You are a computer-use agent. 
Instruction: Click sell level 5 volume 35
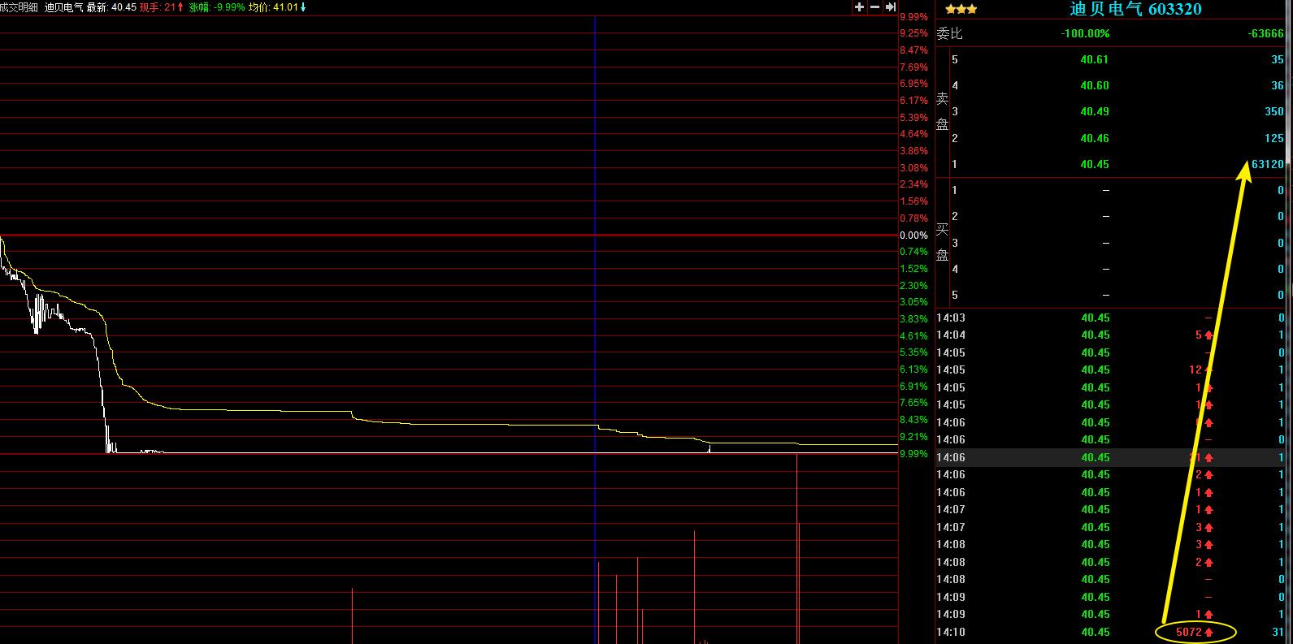(x=1278, y=59)
